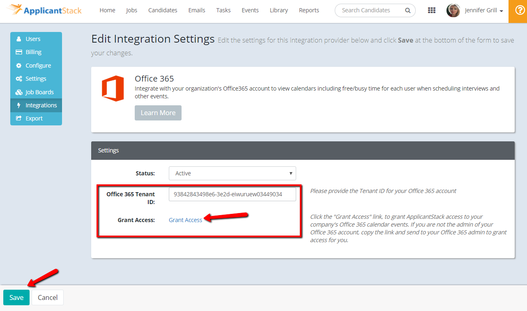Viewport: 527px width, 311px height.
Task: Save the integration settings
Action: coord(16,297)
